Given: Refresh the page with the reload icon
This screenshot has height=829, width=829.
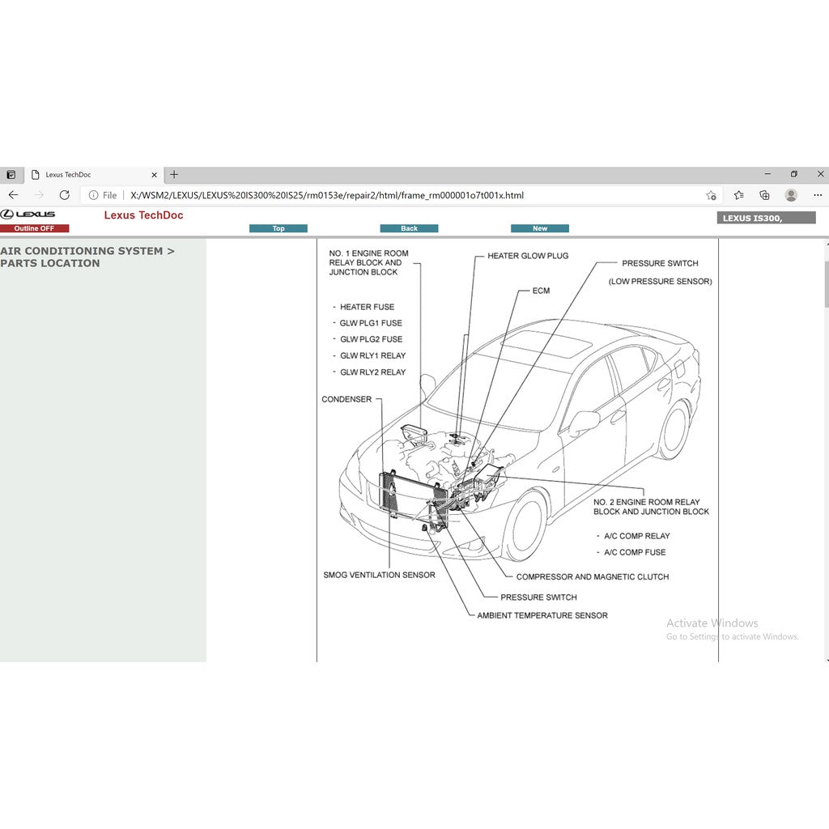Looking at the screenshot, I should [64, 195].
